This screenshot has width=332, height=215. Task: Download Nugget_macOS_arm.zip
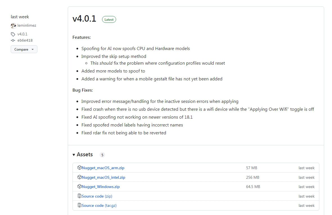point(103,168)
